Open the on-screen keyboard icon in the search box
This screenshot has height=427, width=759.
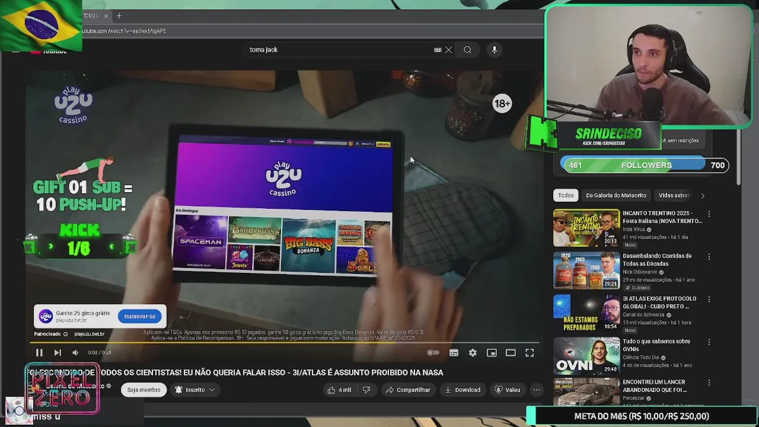[x=438, y=50]
